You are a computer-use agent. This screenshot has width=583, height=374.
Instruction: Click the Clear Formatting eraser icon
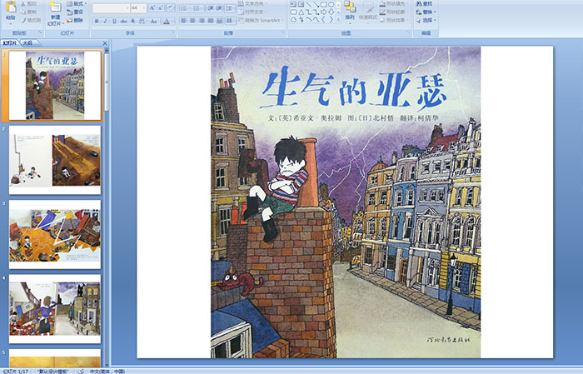pos(171,7)
